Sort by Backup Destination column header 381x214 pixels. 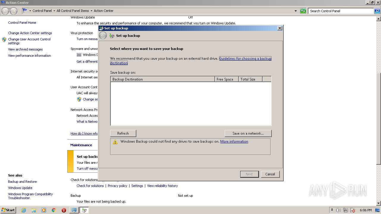[x=163, y=79]
